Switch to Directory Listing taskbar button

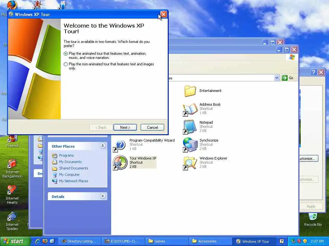tap(80, 242)
